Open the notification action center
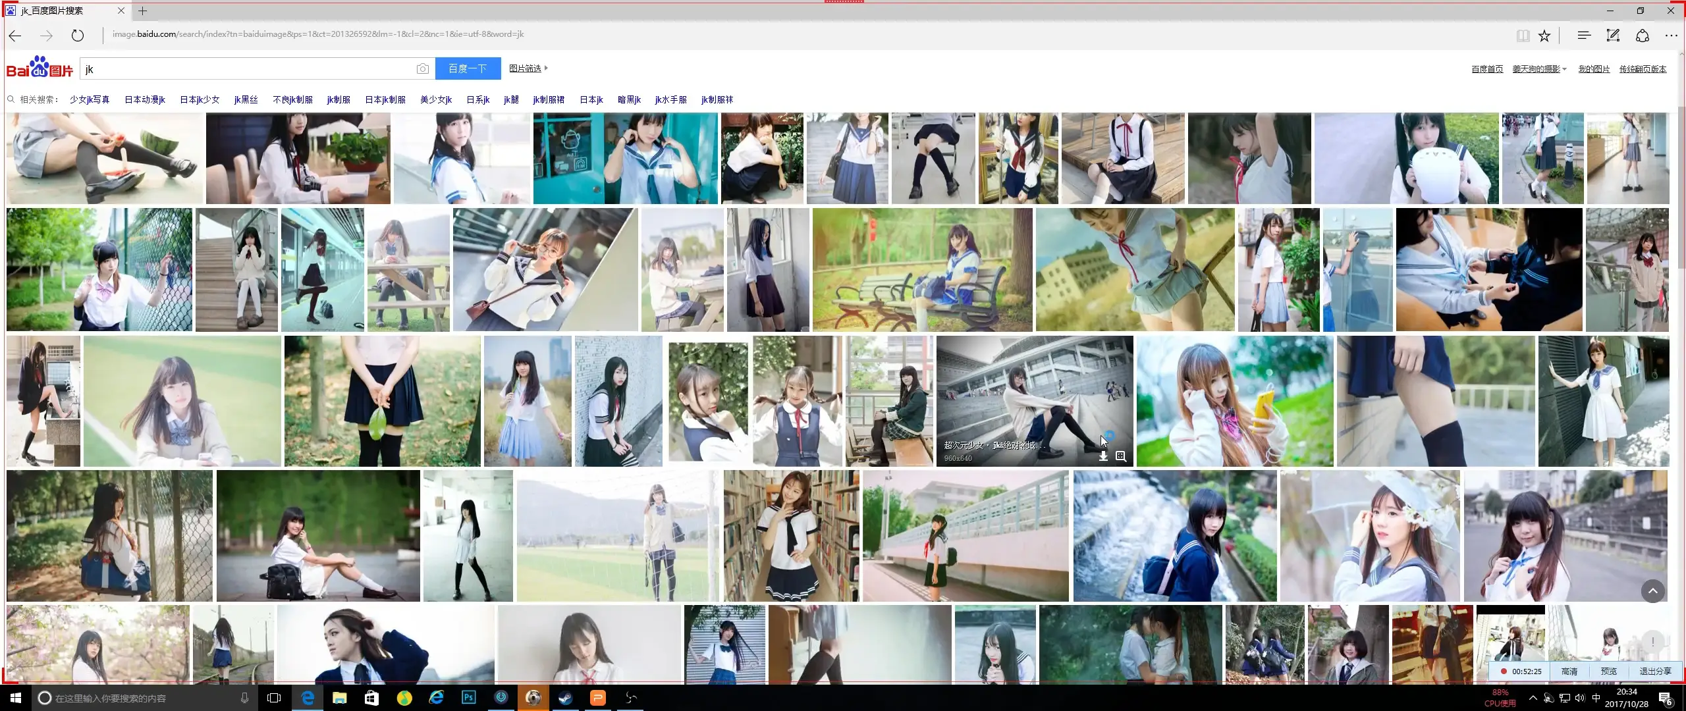Image resolution: width=1686 pixels, height=711 pixels. coord(1666,698)
